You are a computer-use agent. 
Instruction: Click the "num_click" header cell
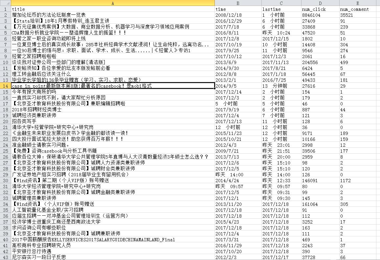[320, 9]
